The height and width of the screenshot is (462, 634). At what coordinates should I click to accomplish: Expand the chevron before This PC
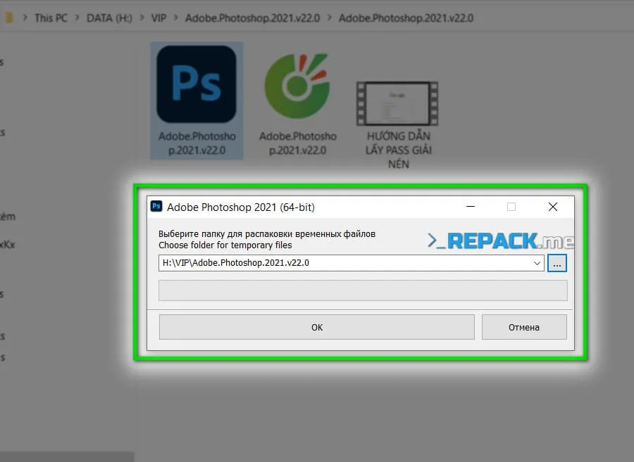pos(25,18)
